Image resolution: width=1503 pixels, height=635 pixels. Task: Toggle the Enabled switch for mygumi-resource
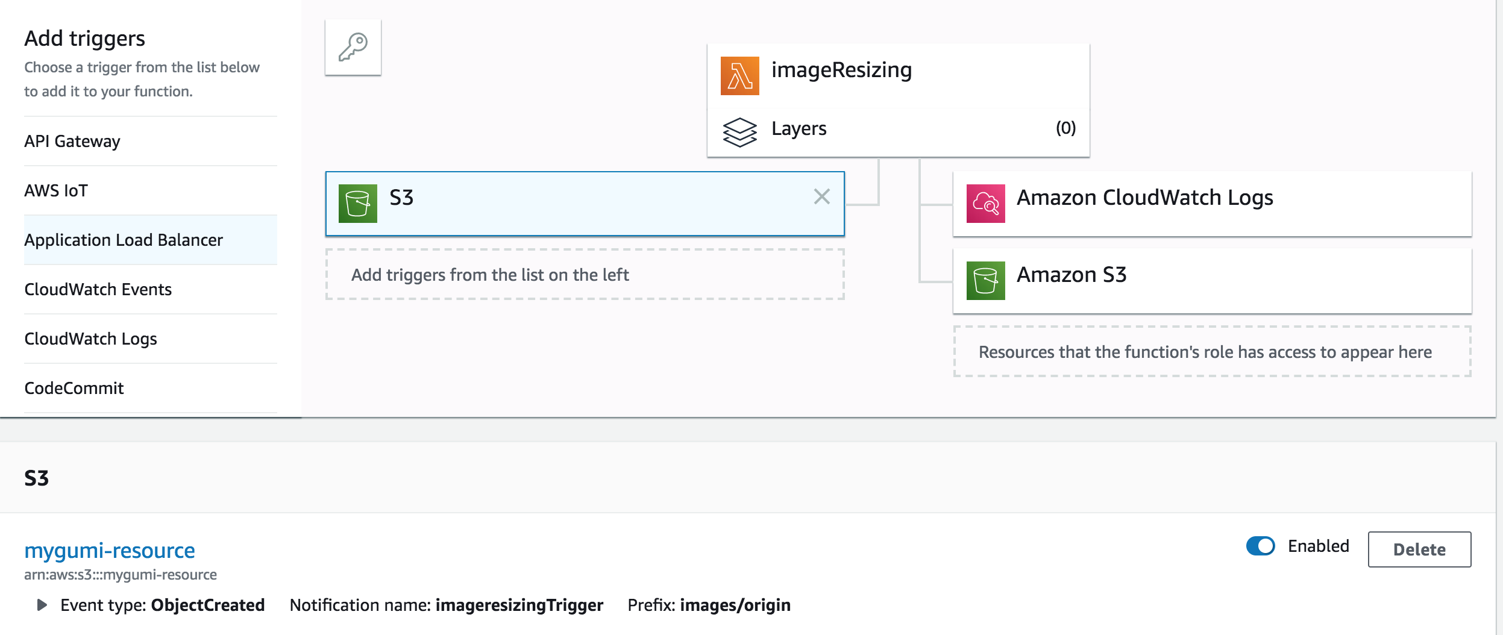(x=1261, y=546)
